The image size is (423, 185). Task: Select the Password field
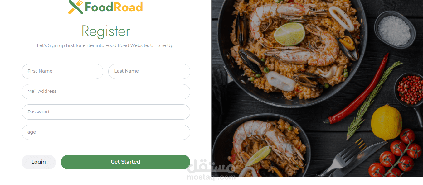pos(106,112)
